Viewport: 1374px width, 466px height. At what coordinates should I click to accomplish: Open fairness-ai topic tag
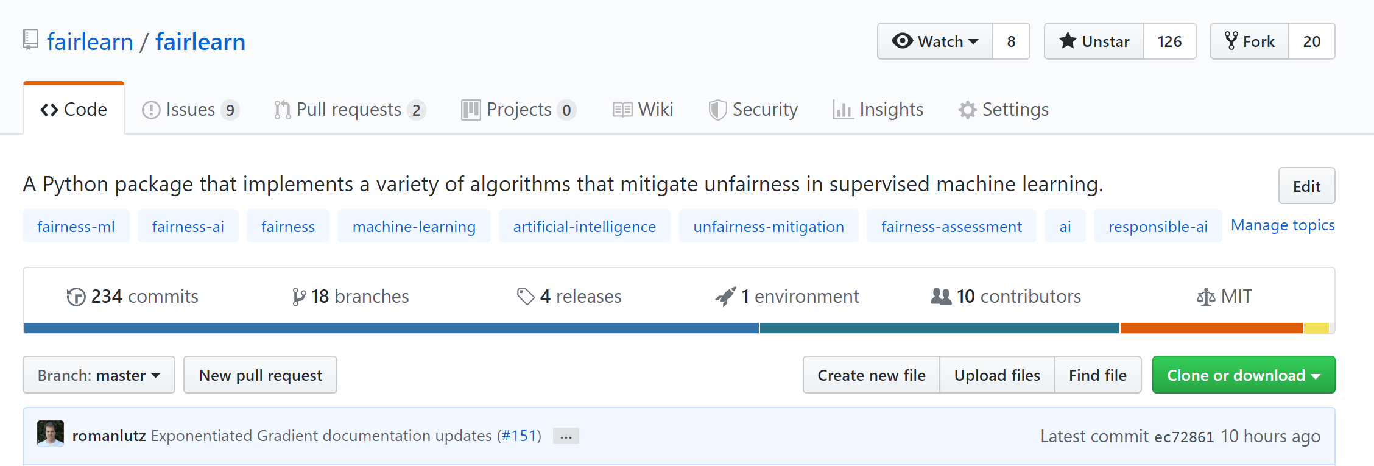pyautogui.click(x=188, y=226)
